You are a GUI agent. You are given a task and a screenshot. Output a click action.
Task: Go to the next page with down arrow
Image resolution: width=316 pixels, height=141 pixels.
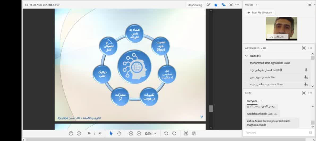point(79,133)
